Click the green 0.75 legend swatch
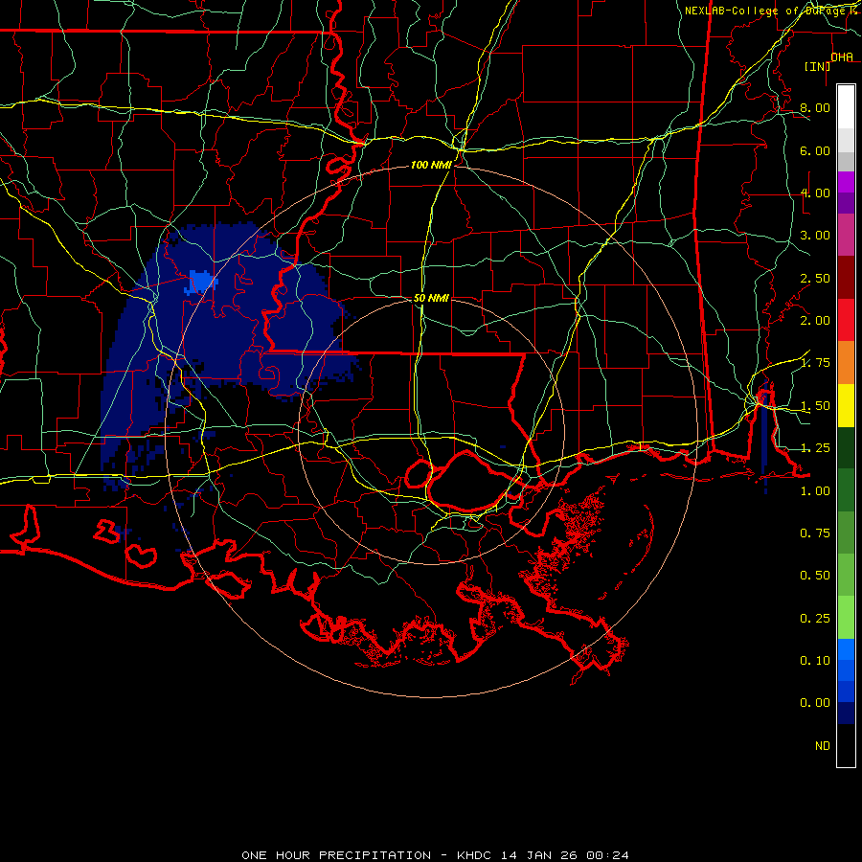Screen dimensions: 862x862 [846, 533]
